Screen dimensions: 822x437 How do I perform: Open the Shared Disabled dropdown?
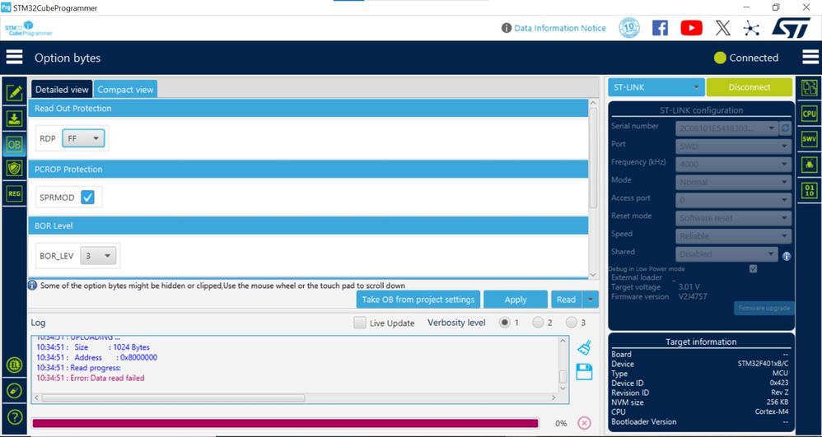[726, 254]
